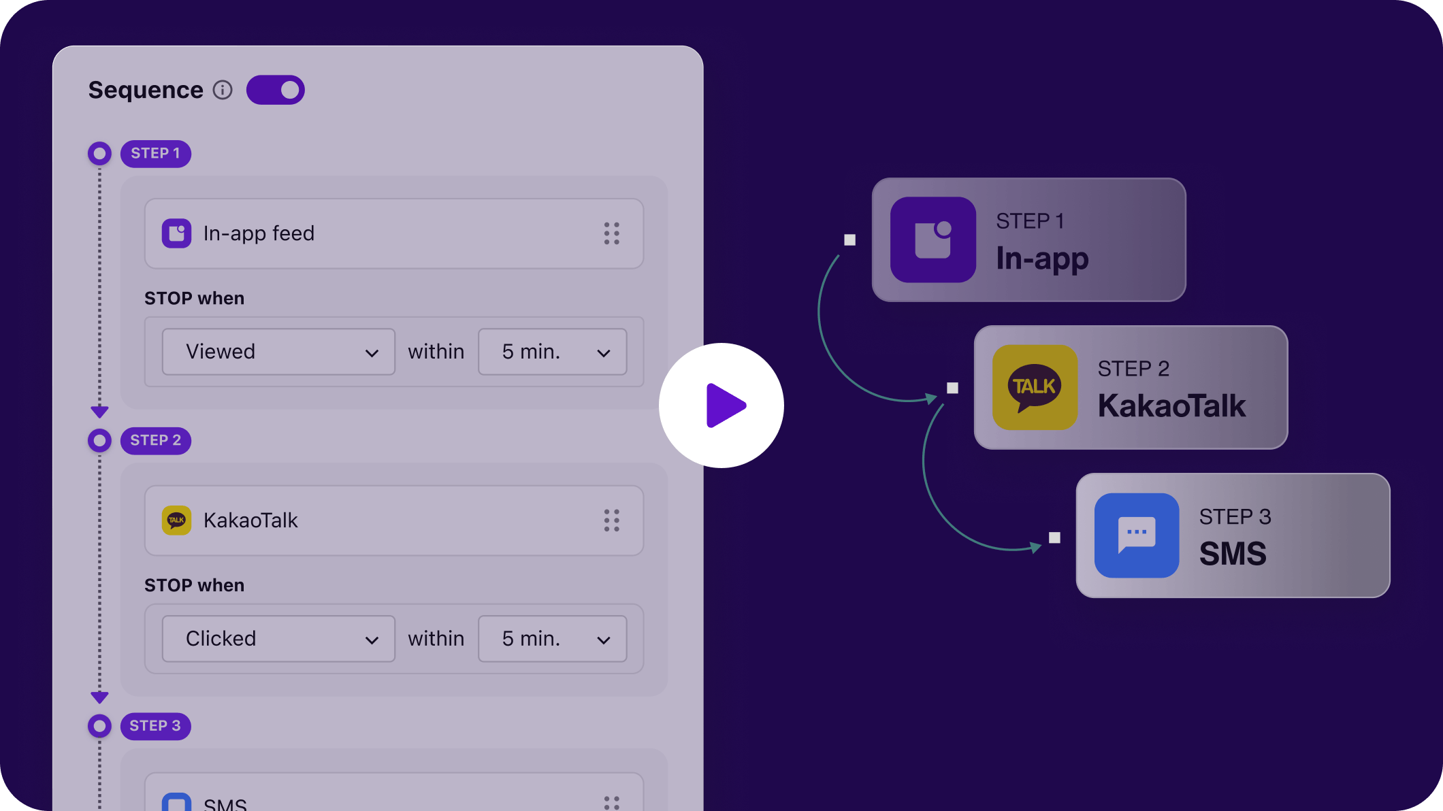1443x811 pixels.
Task: Open the Viewed stop-condition dropdown
Action: click(x=278, y=352)
